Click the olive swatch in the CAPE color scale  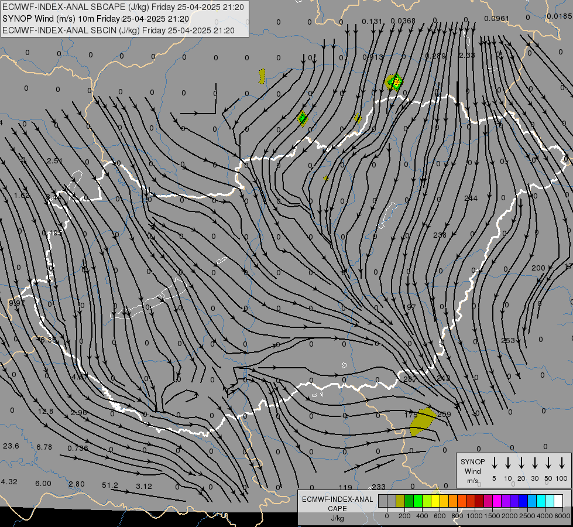pyautogui.click(x=400, y=501)
